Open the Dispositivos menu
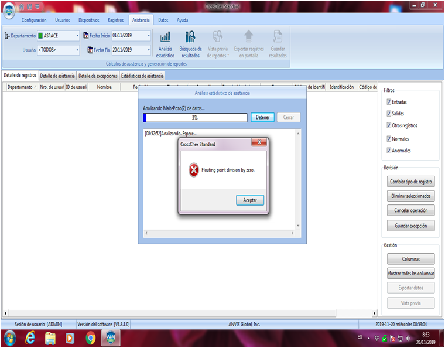445x348 pixels. point(89,20)
